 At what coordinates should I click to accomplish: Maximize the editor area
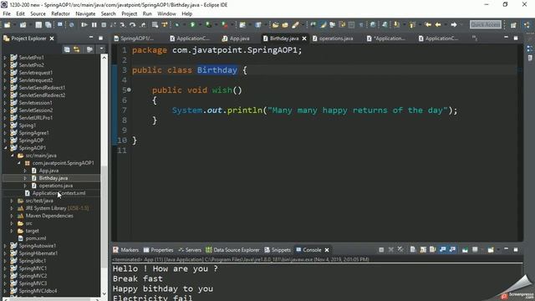click(x=516, y=38)
